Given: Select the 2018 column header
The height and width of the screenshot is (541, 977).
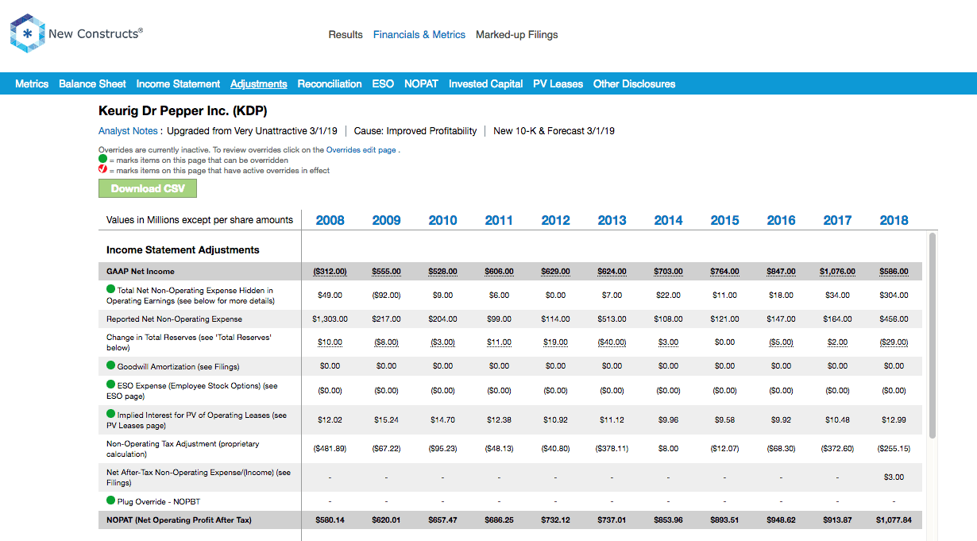Looking at the screenshot, I should coord(894,220).
